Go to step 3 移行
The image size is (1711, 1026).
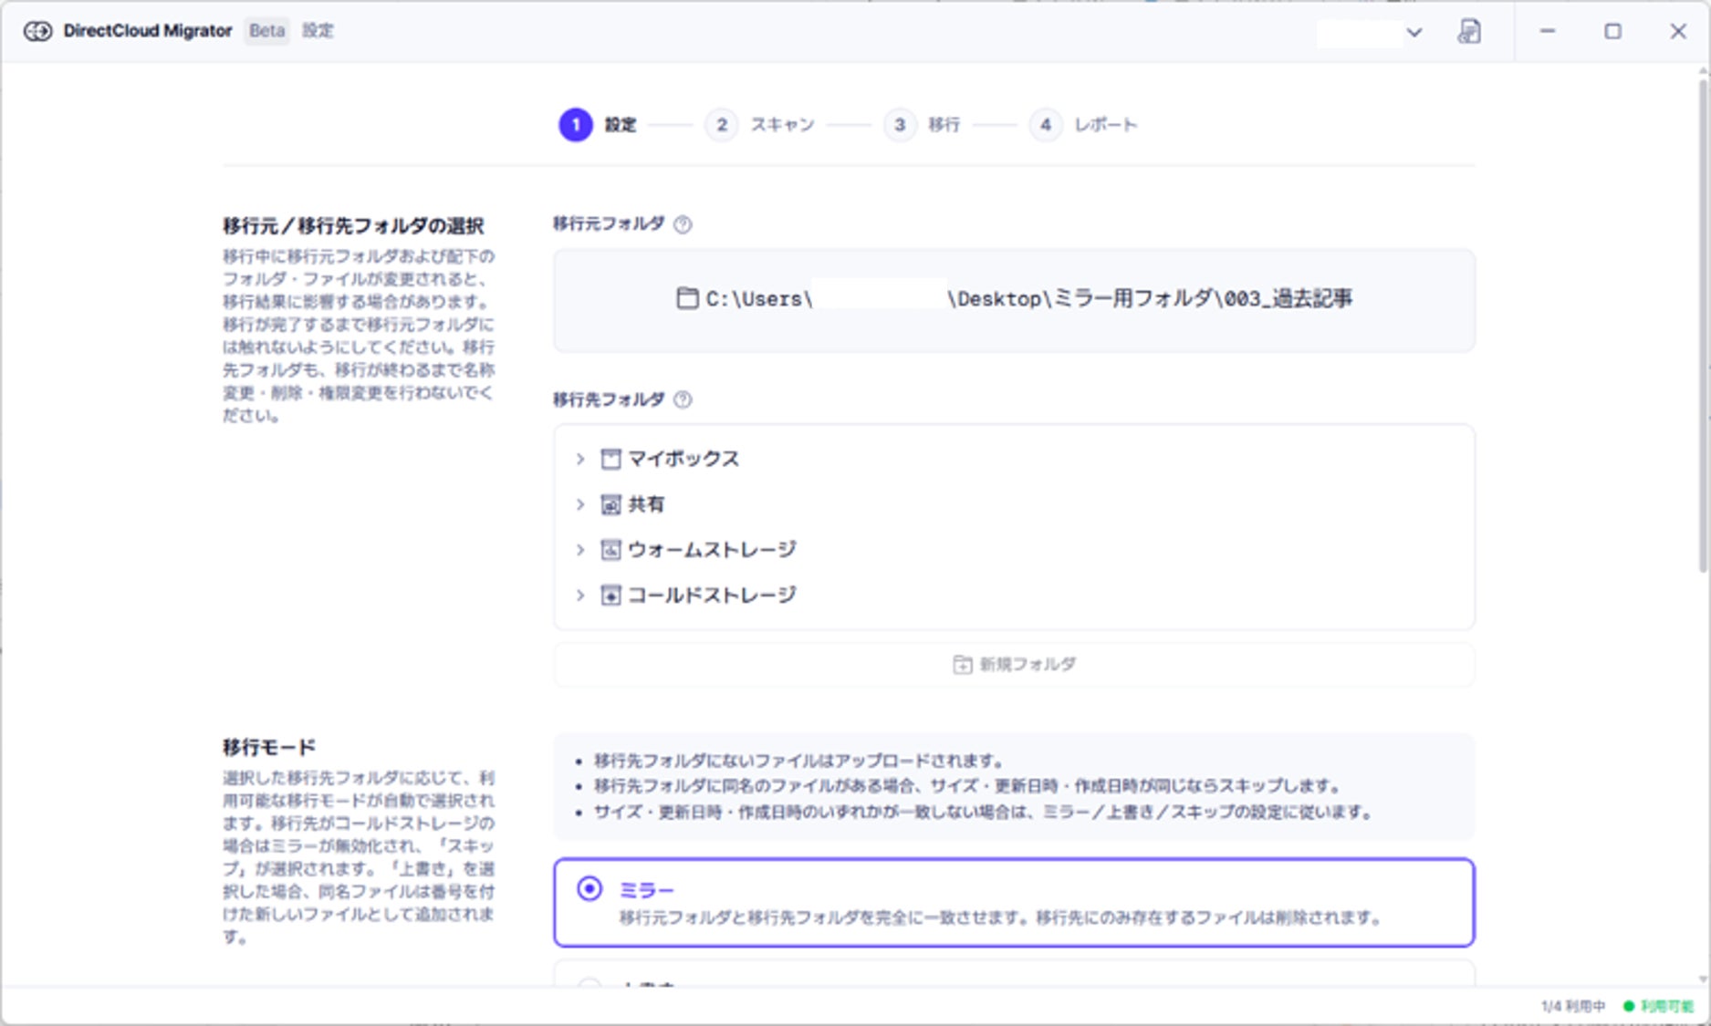[x=922, y=125]
